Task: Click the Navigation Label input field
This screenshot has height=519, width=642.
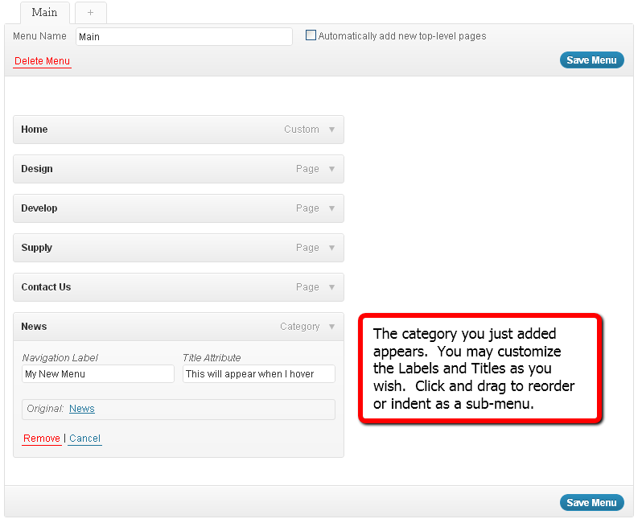Action: tap(97, 374)
